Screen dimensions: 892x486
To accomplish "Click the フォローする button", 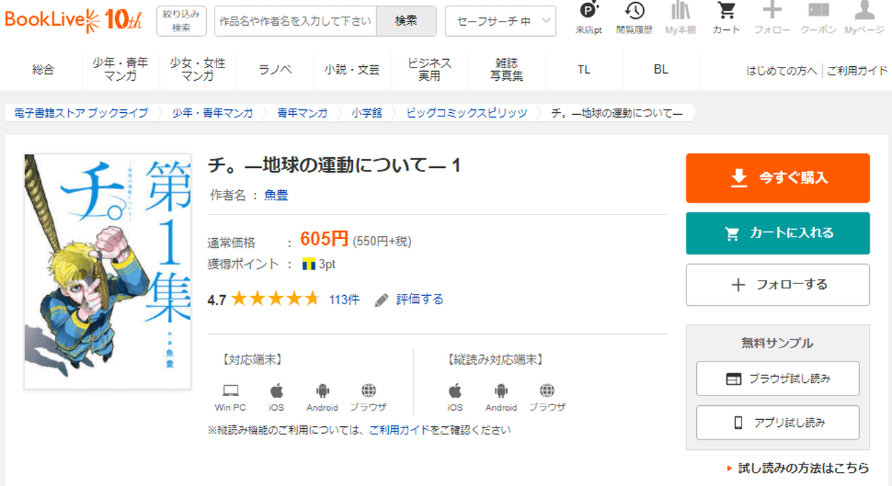I will (x=778, y=285).
